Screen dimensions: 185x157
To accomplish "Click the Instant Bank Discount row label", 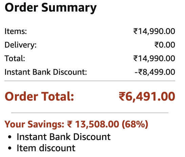I will tap(46, 72).
